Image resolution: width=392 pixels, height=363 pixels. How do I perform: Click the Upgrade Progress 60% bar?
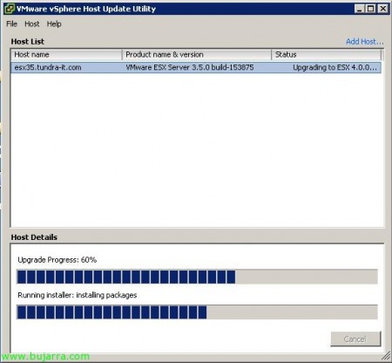coord(198,277)
